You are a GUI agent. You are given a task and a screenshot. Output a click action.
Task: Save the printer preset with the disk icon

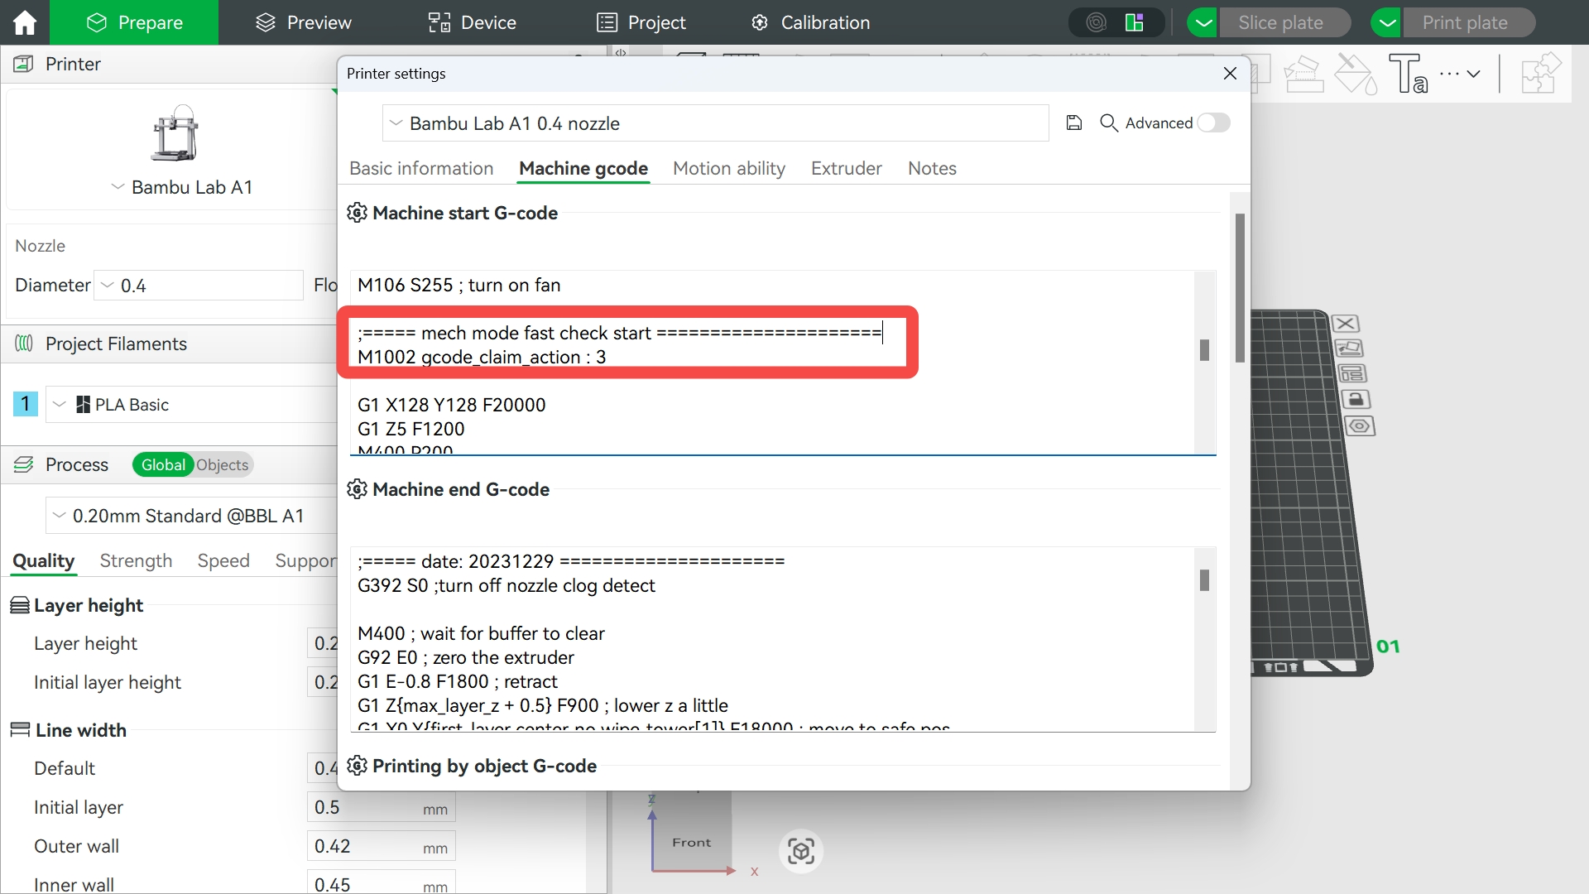[x=1074, y=123]
